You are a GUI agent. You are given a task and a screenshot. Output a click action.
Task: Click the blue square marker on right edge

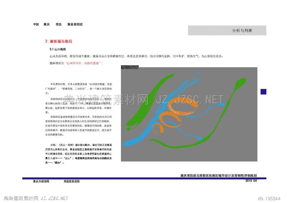tap(263, 91)
